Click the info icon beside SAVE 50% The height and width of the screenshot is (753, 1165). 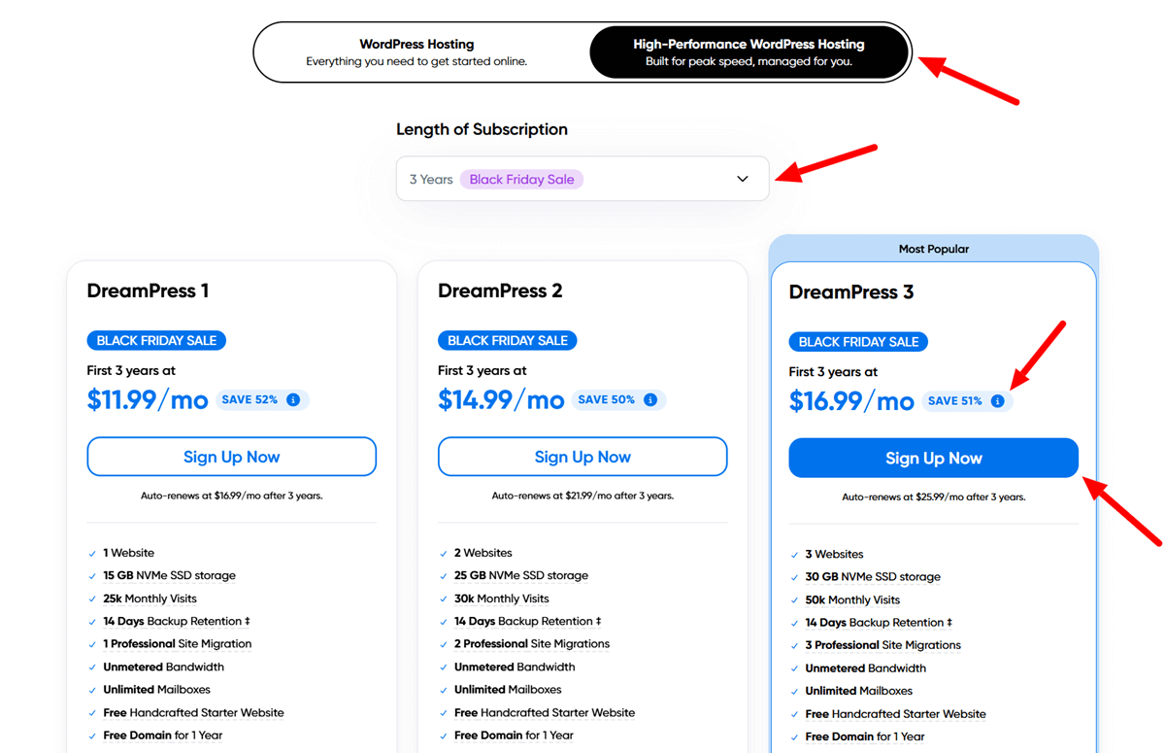point(650,399)
